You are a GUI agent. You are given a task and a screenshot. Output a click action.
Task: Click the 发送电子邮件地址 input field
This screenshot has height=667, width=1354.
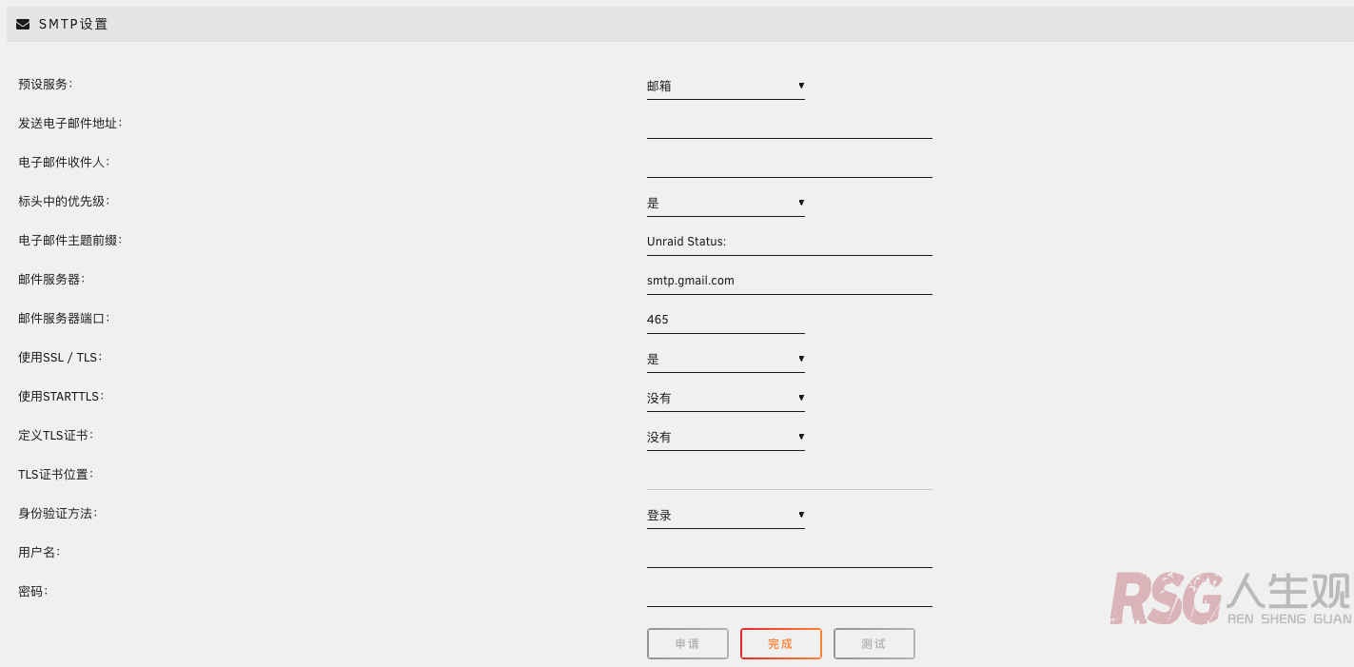(x=790, y=125)
